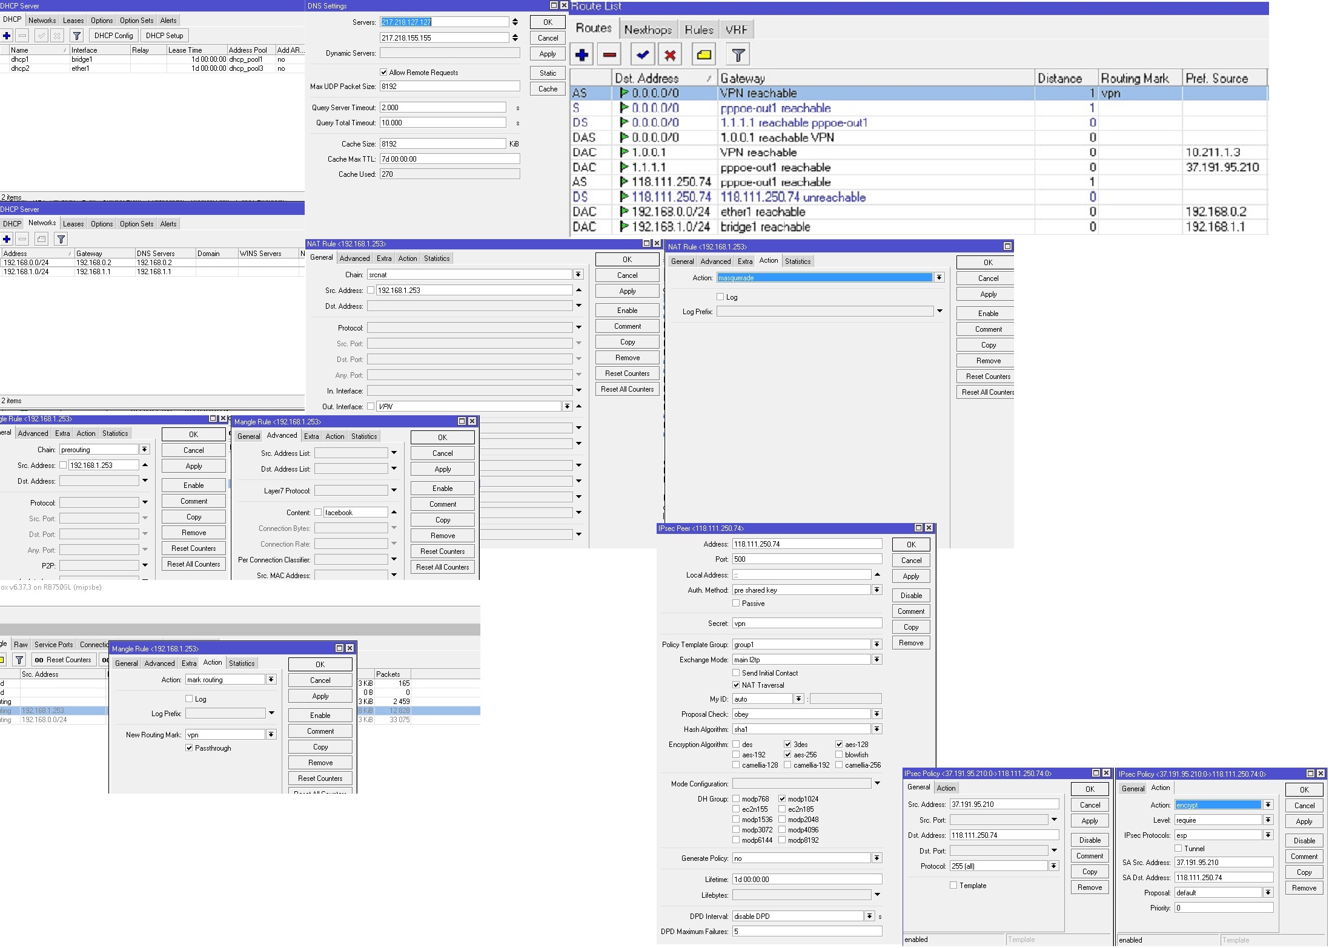Viewport: 1329px width, 948px height.
Task: Toggle NAT Traversal in IPsec Peer
Action: (736, 685)
